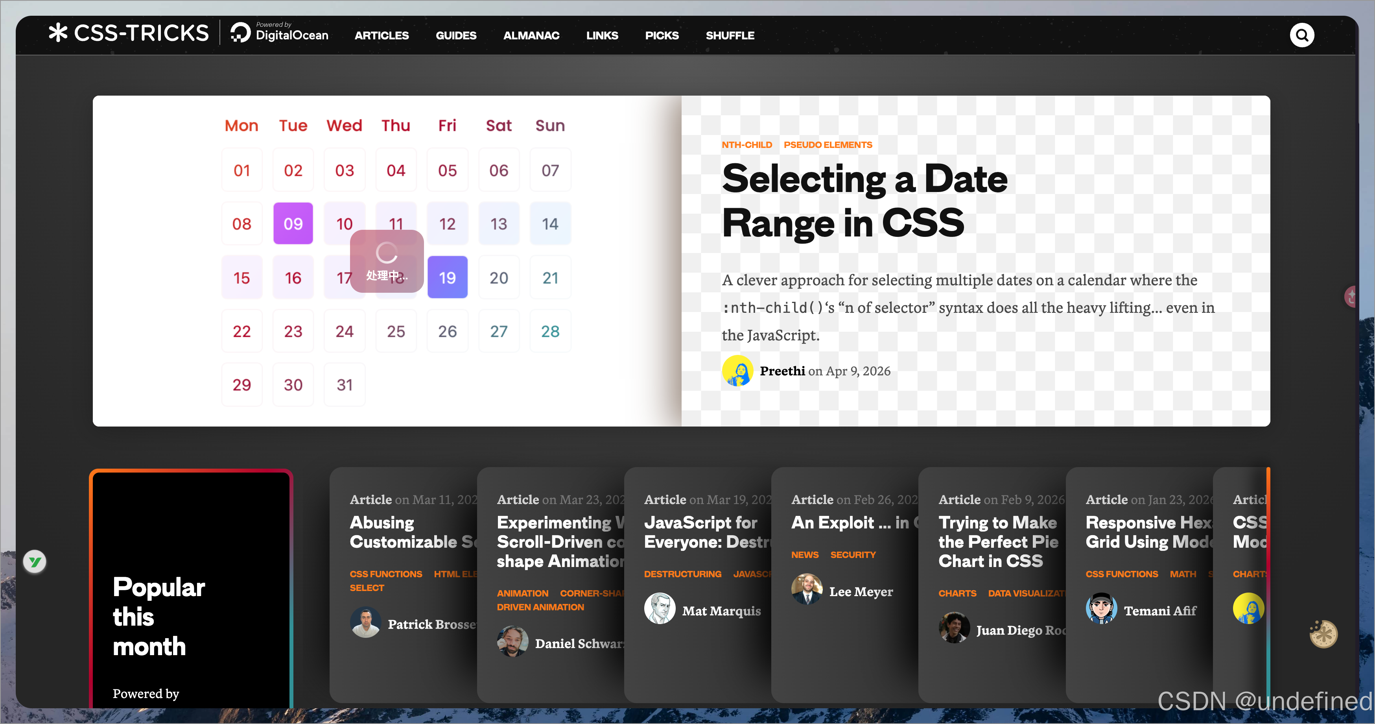Click Temani Afif's avatar icon
This screenshot has width=1375, height=724.
pyautogui.click(x=1101, y=609)
